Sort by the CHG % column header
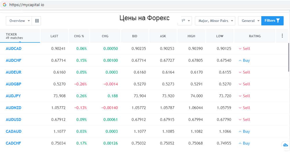This screenshot has width=290, height=155. coord(79,36)
